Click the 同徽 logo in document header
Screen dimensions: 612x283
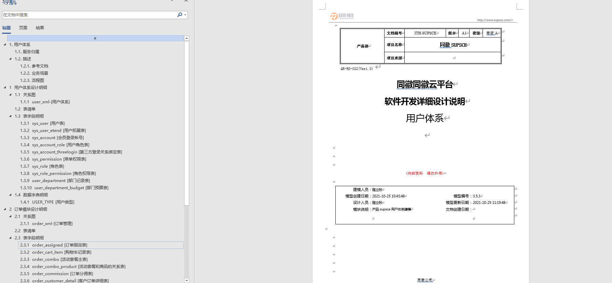(342, 16)
